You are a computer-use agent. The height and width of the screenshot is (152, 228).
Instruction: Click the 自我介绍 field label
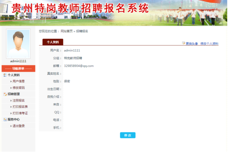pos(54,97)
